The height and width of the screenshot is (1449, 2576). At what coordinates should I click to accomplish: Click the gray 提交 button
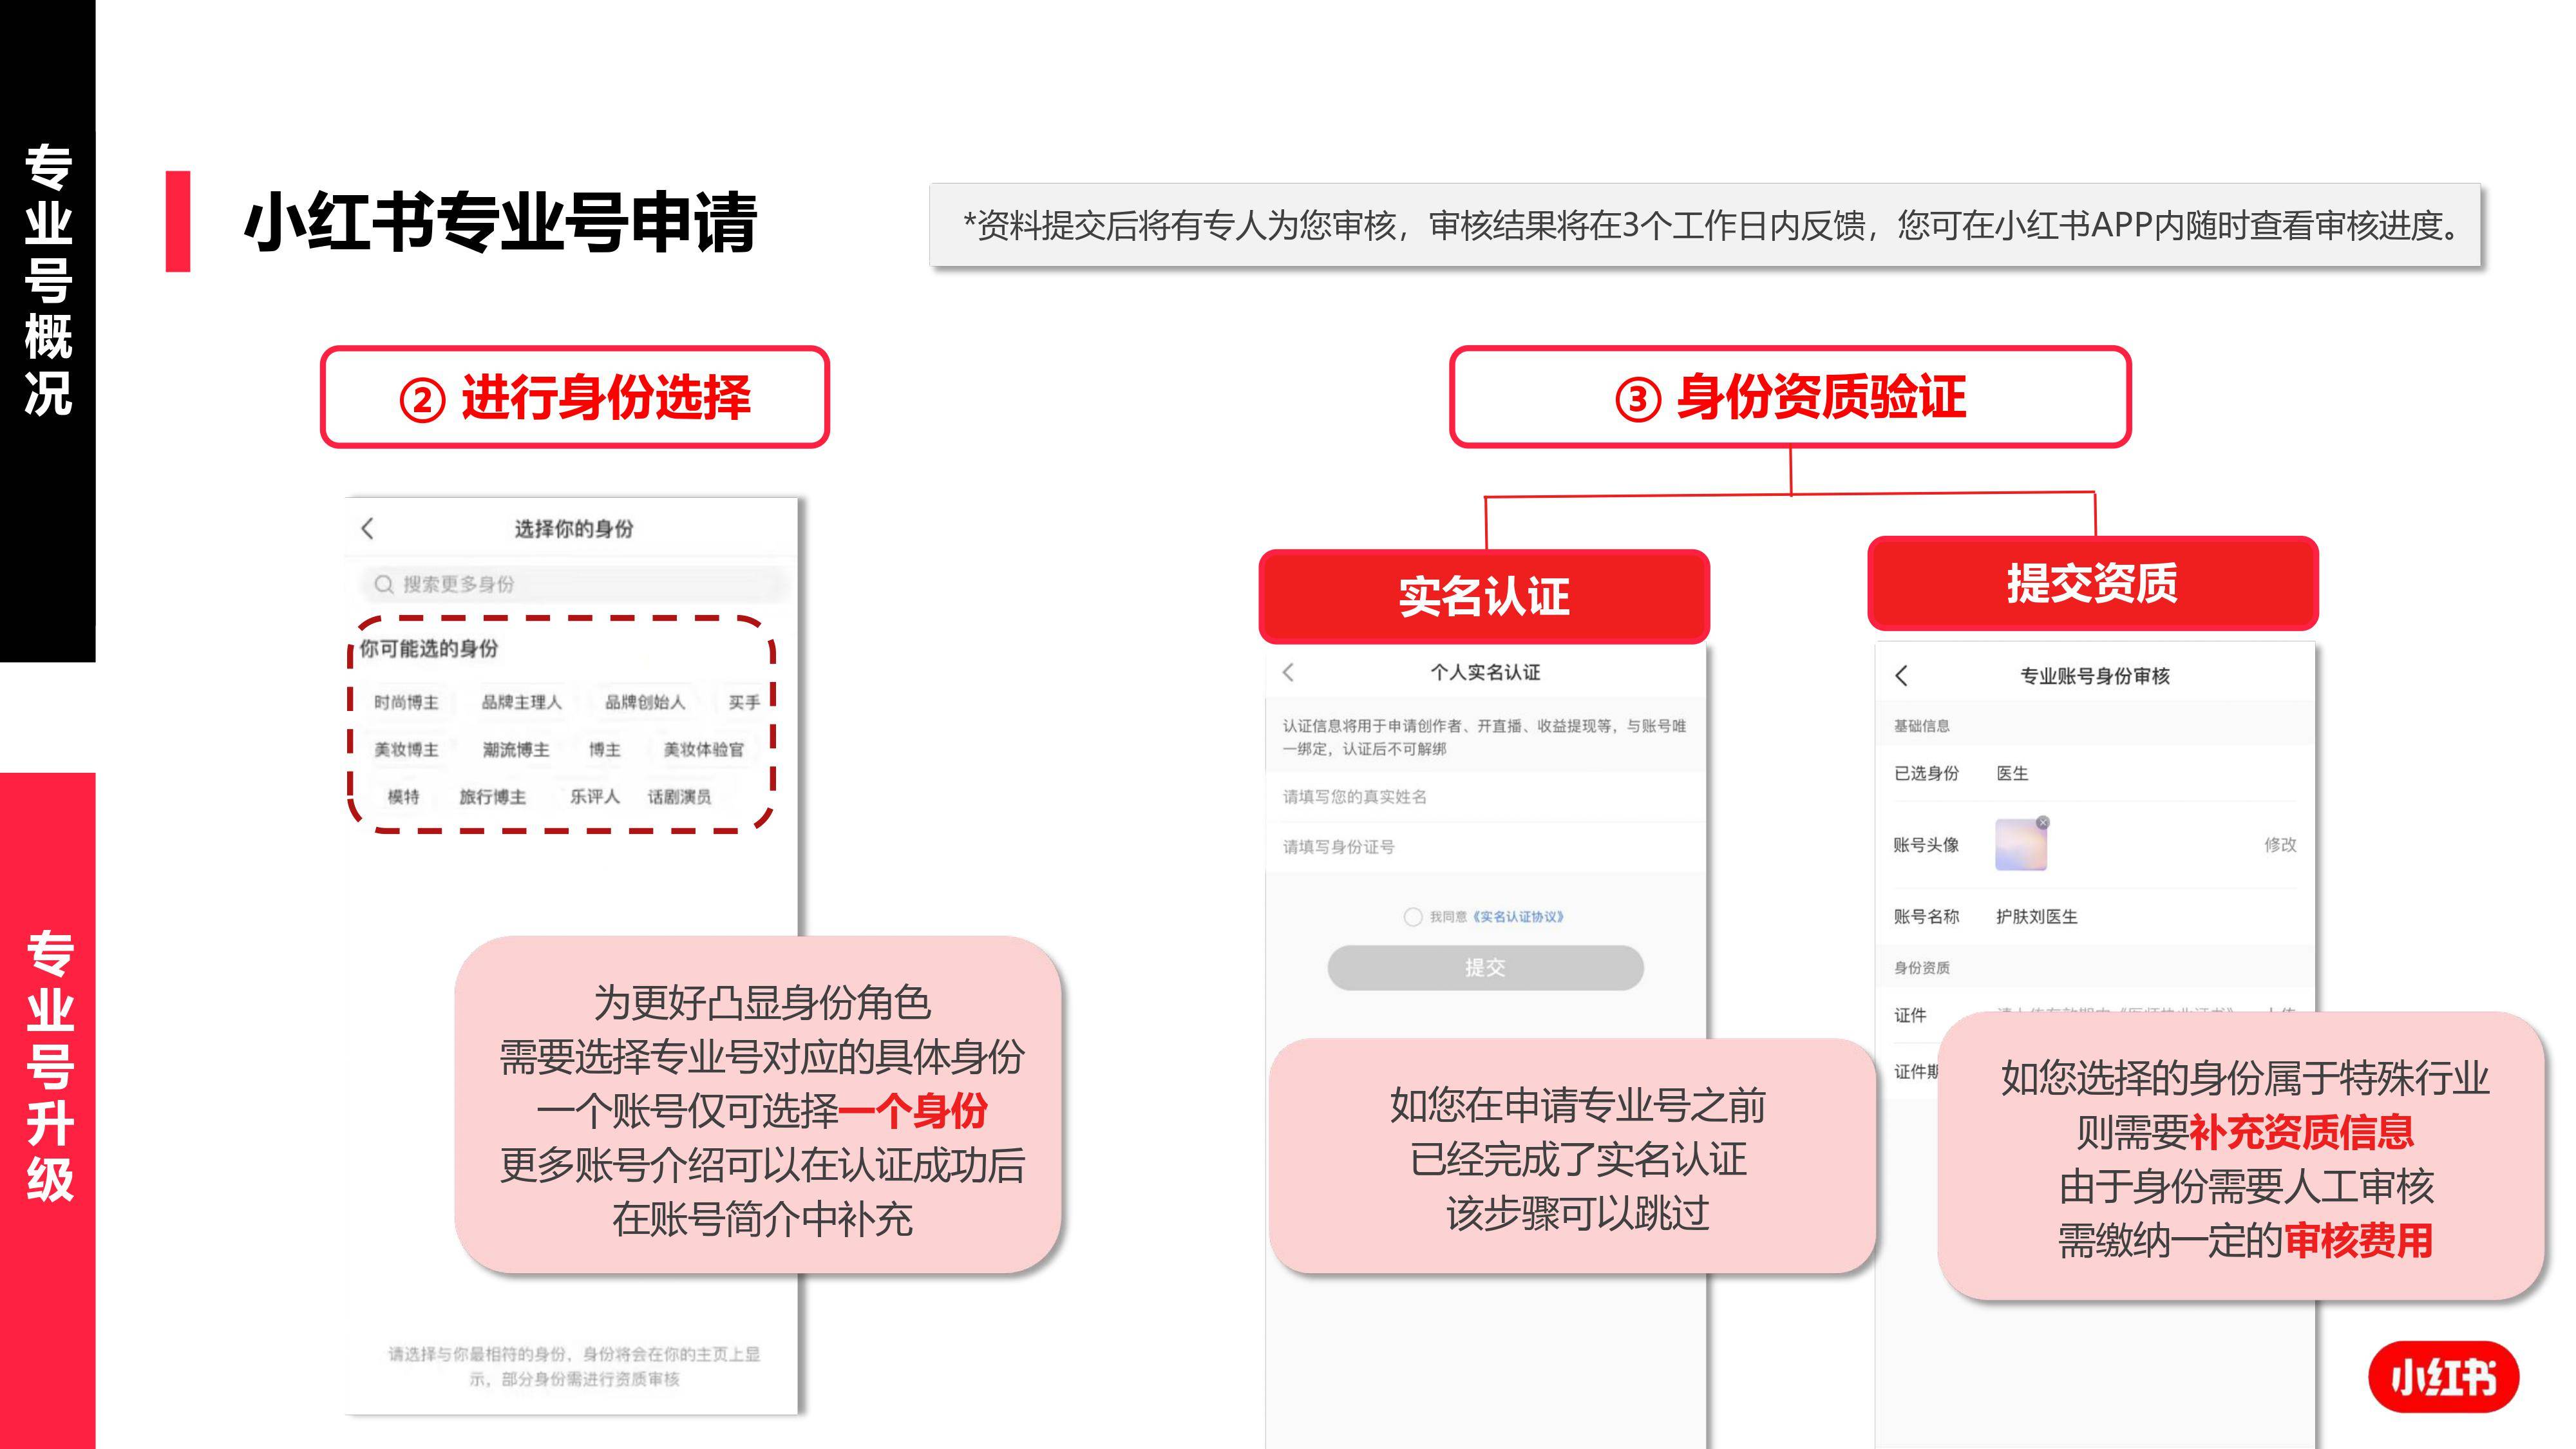pyautogui.click(x=1485, y=967)
